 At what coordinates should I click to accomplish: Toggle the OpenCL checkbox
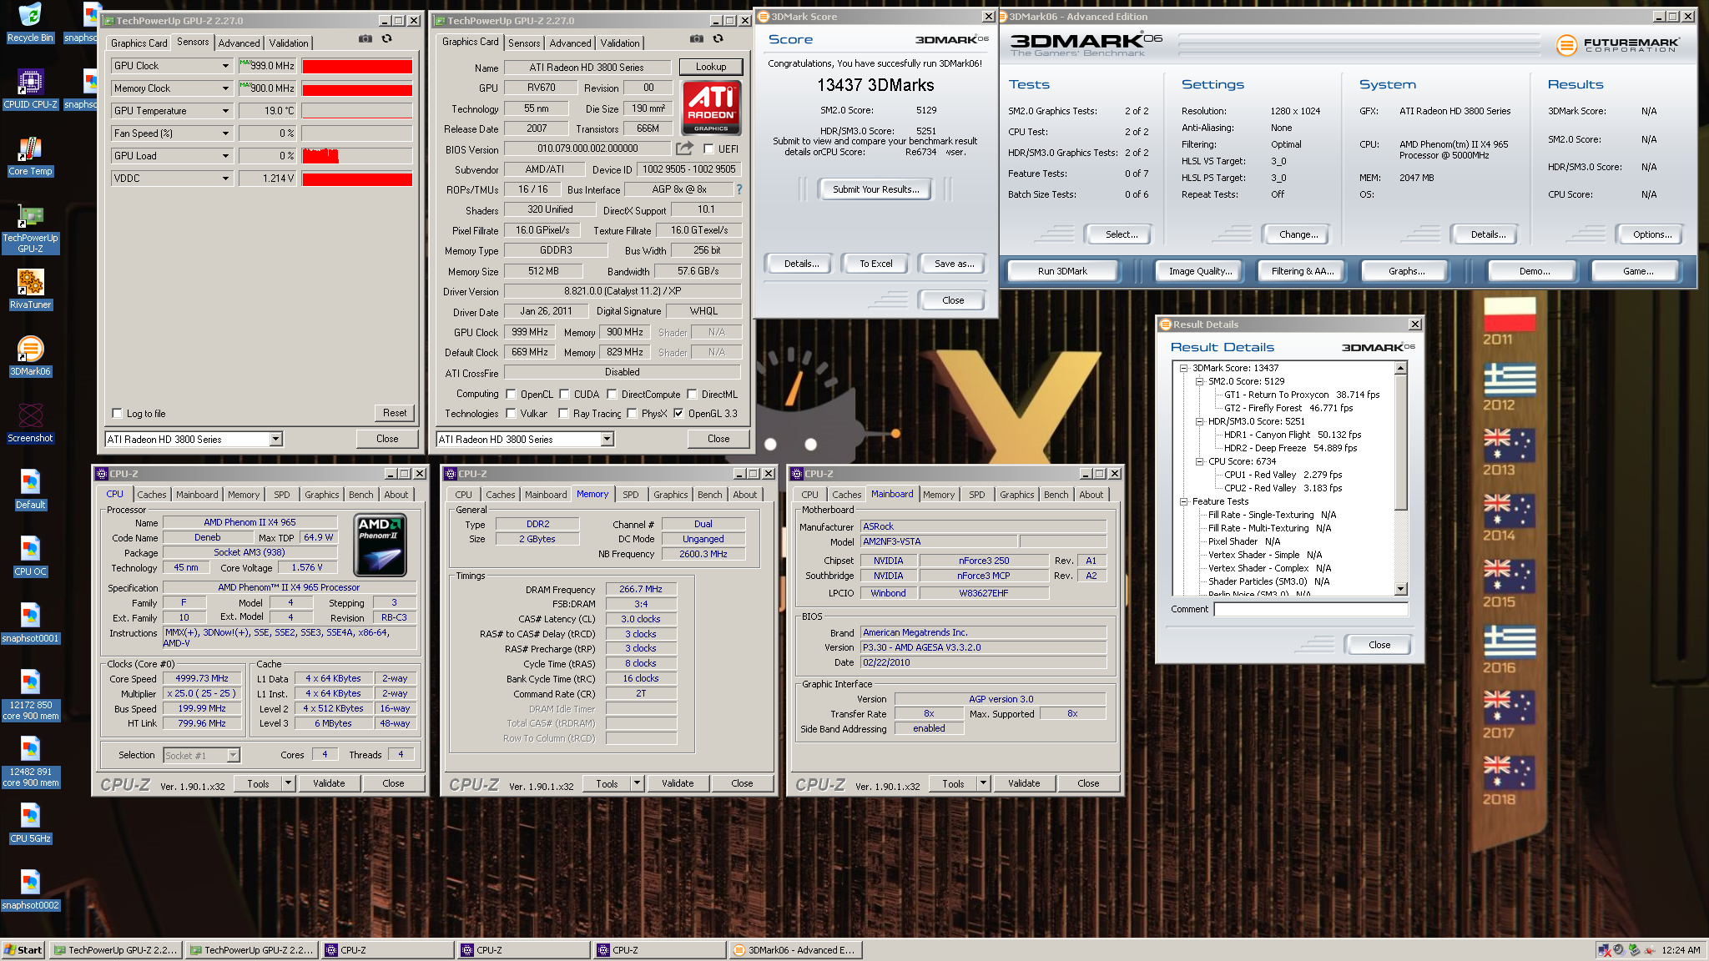point(511,395)
